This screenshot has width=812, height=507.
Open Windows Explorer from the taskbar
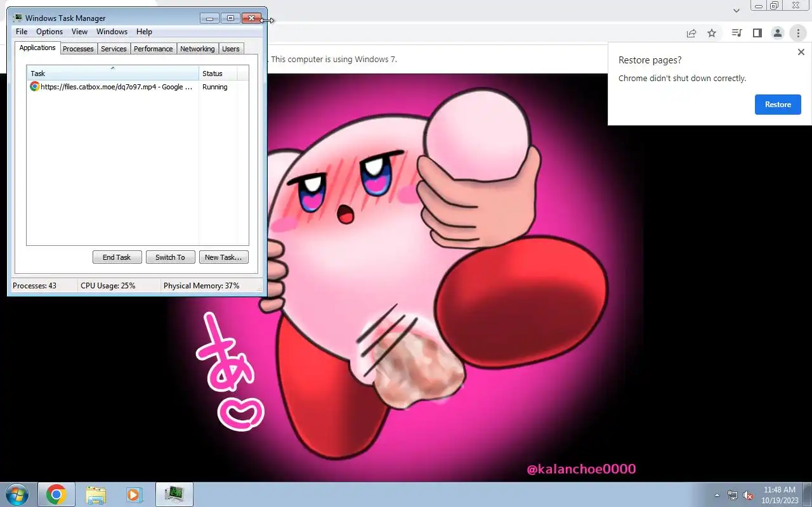click(96, 494)
